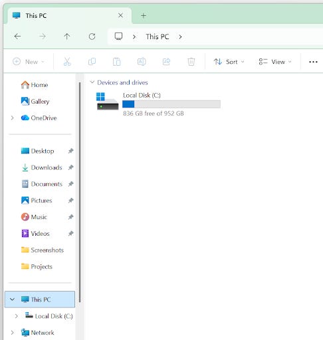Collapse the Devices and drives section
323x340 pixels.
(x=92, y=82)
